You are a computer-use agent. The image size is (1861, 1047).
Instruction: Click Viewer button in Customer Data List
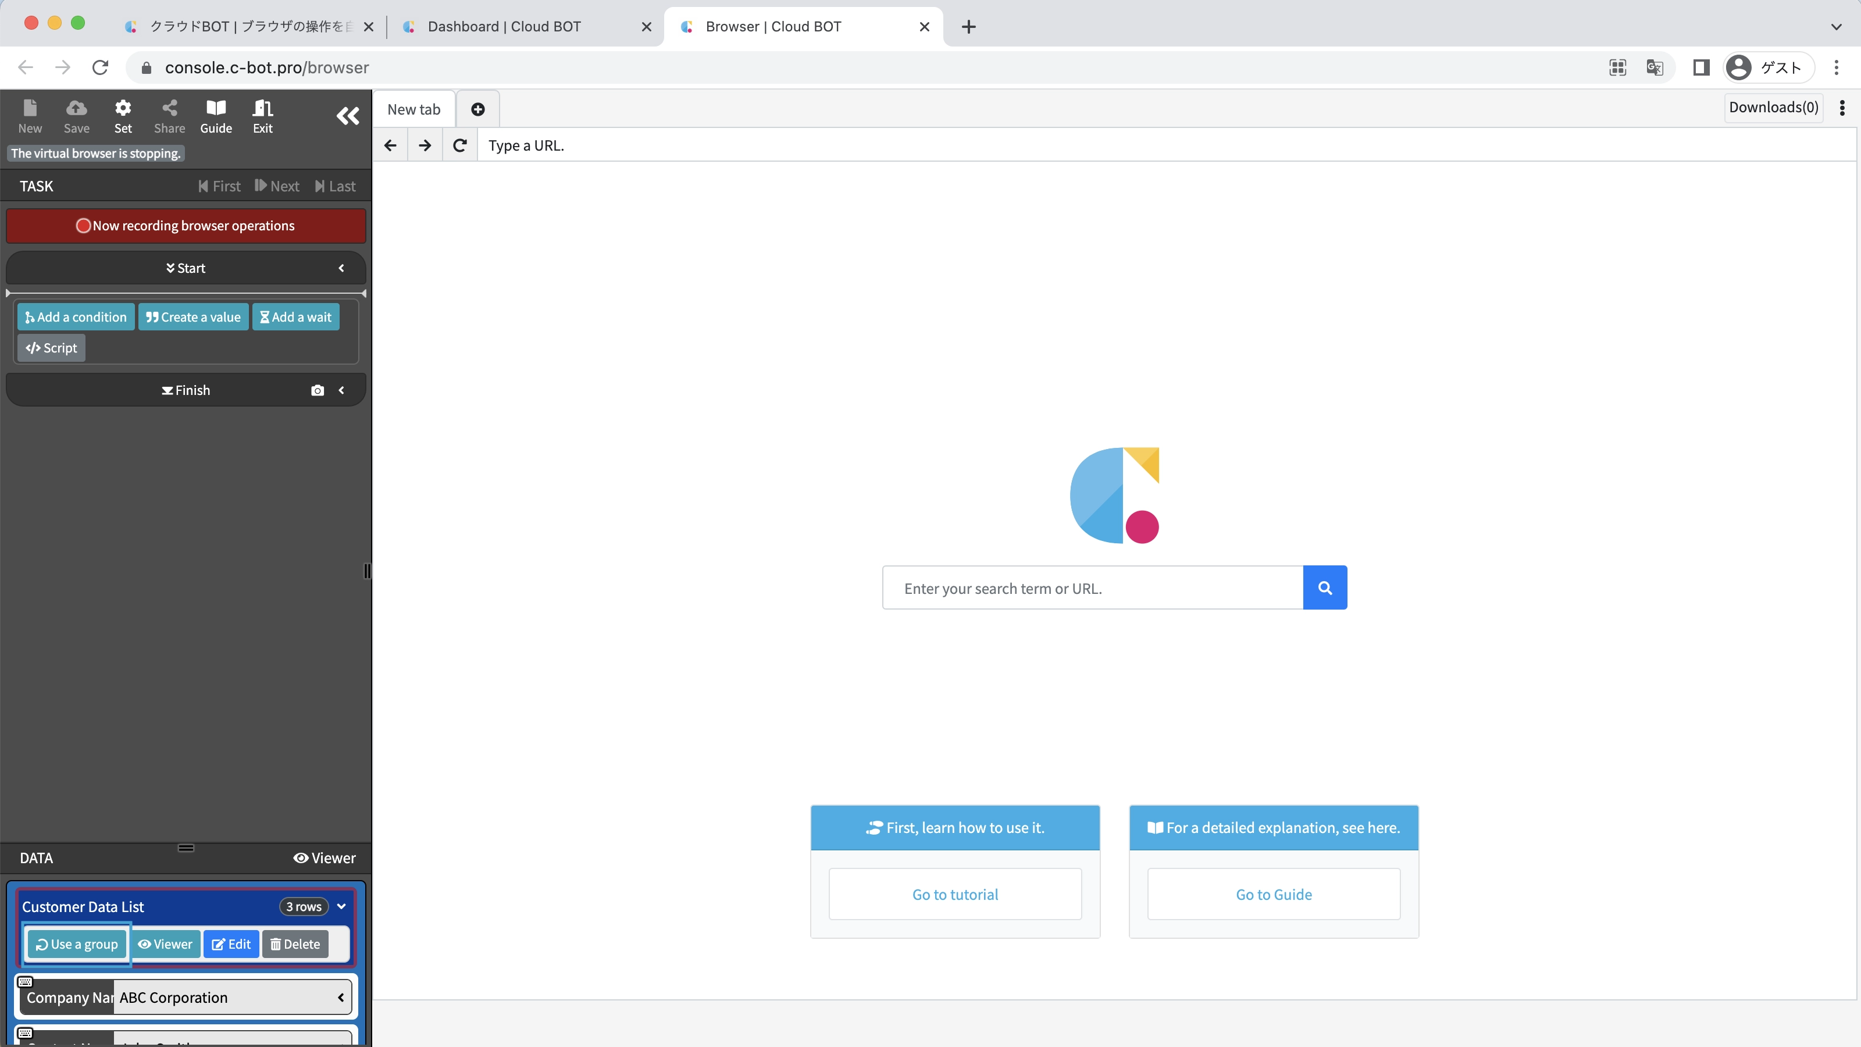(165, 945)
